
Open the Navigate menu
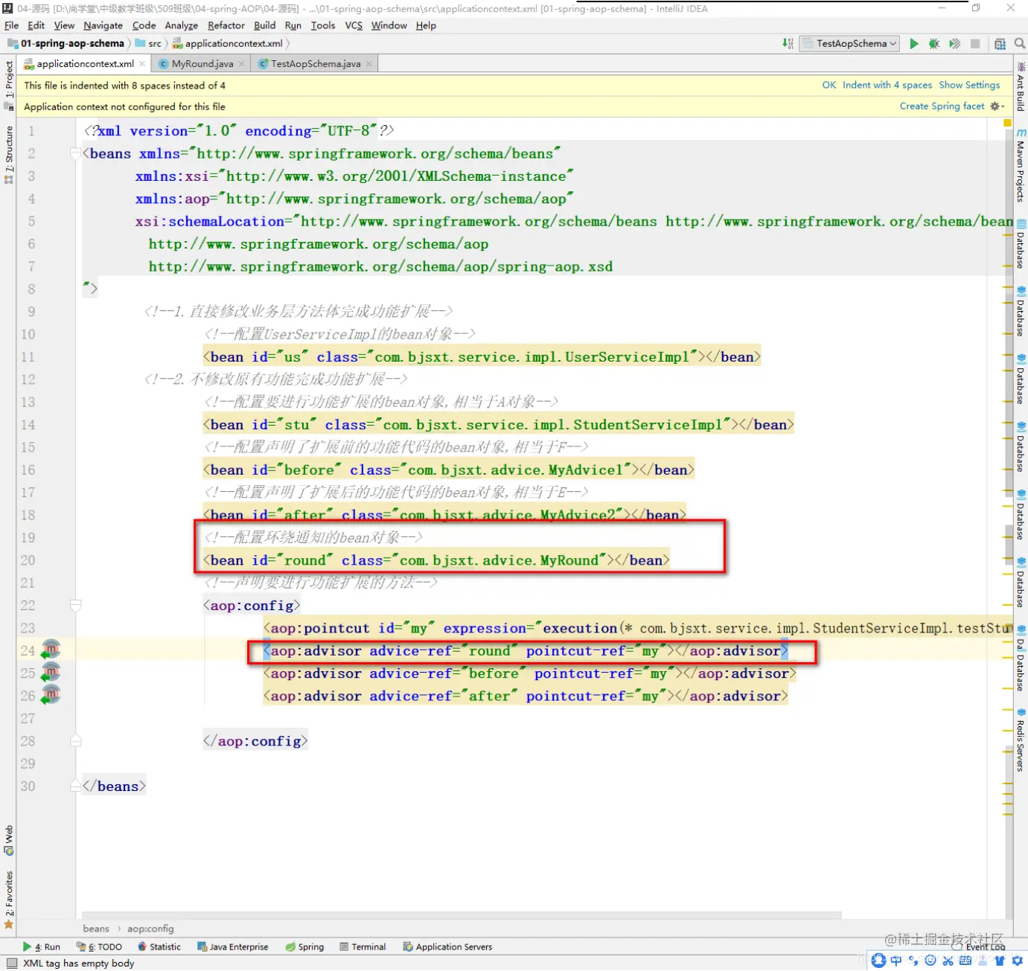click(x=103, y=25)
